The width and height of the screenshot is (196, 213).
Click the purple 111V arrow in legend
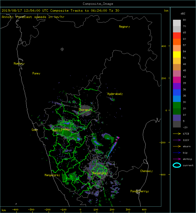point(177,140)
